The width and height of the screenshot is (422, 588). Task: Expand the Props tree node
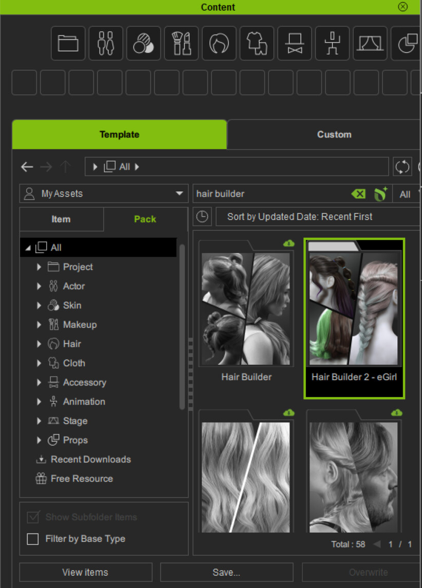point(39,440)
